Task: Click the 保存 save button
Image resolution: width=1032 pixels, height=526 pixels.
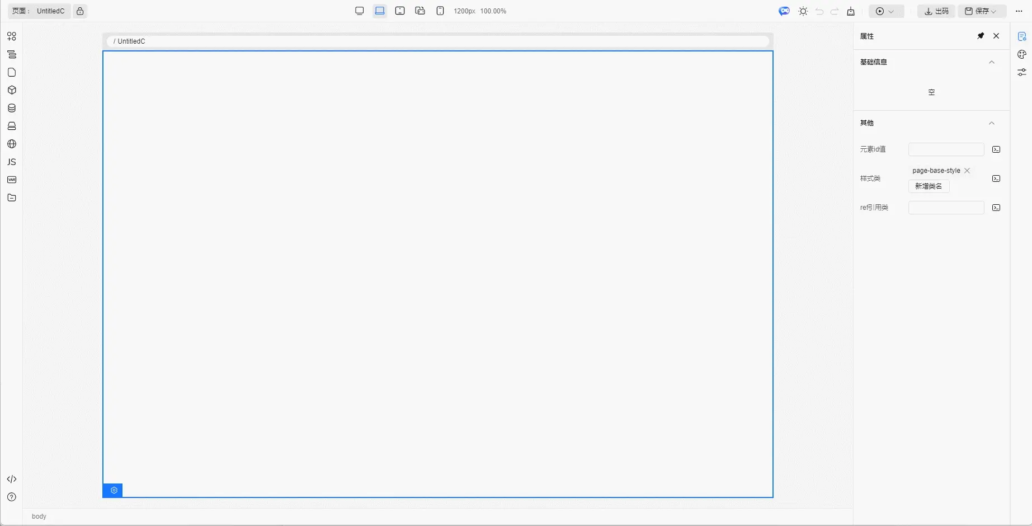Action: click(x=982, y=11)
